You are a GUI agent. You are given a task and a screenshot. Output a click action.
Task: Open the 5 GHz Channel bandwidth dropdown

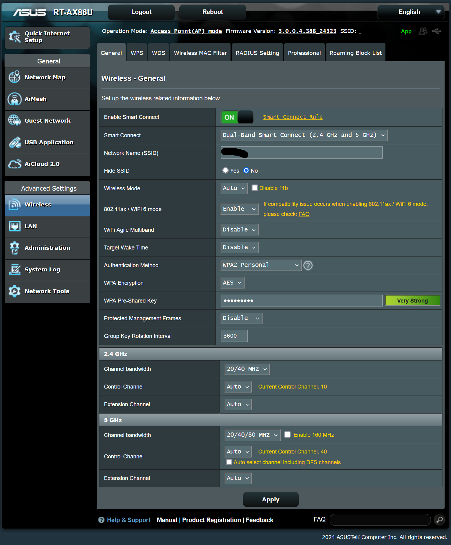[252, 435]
